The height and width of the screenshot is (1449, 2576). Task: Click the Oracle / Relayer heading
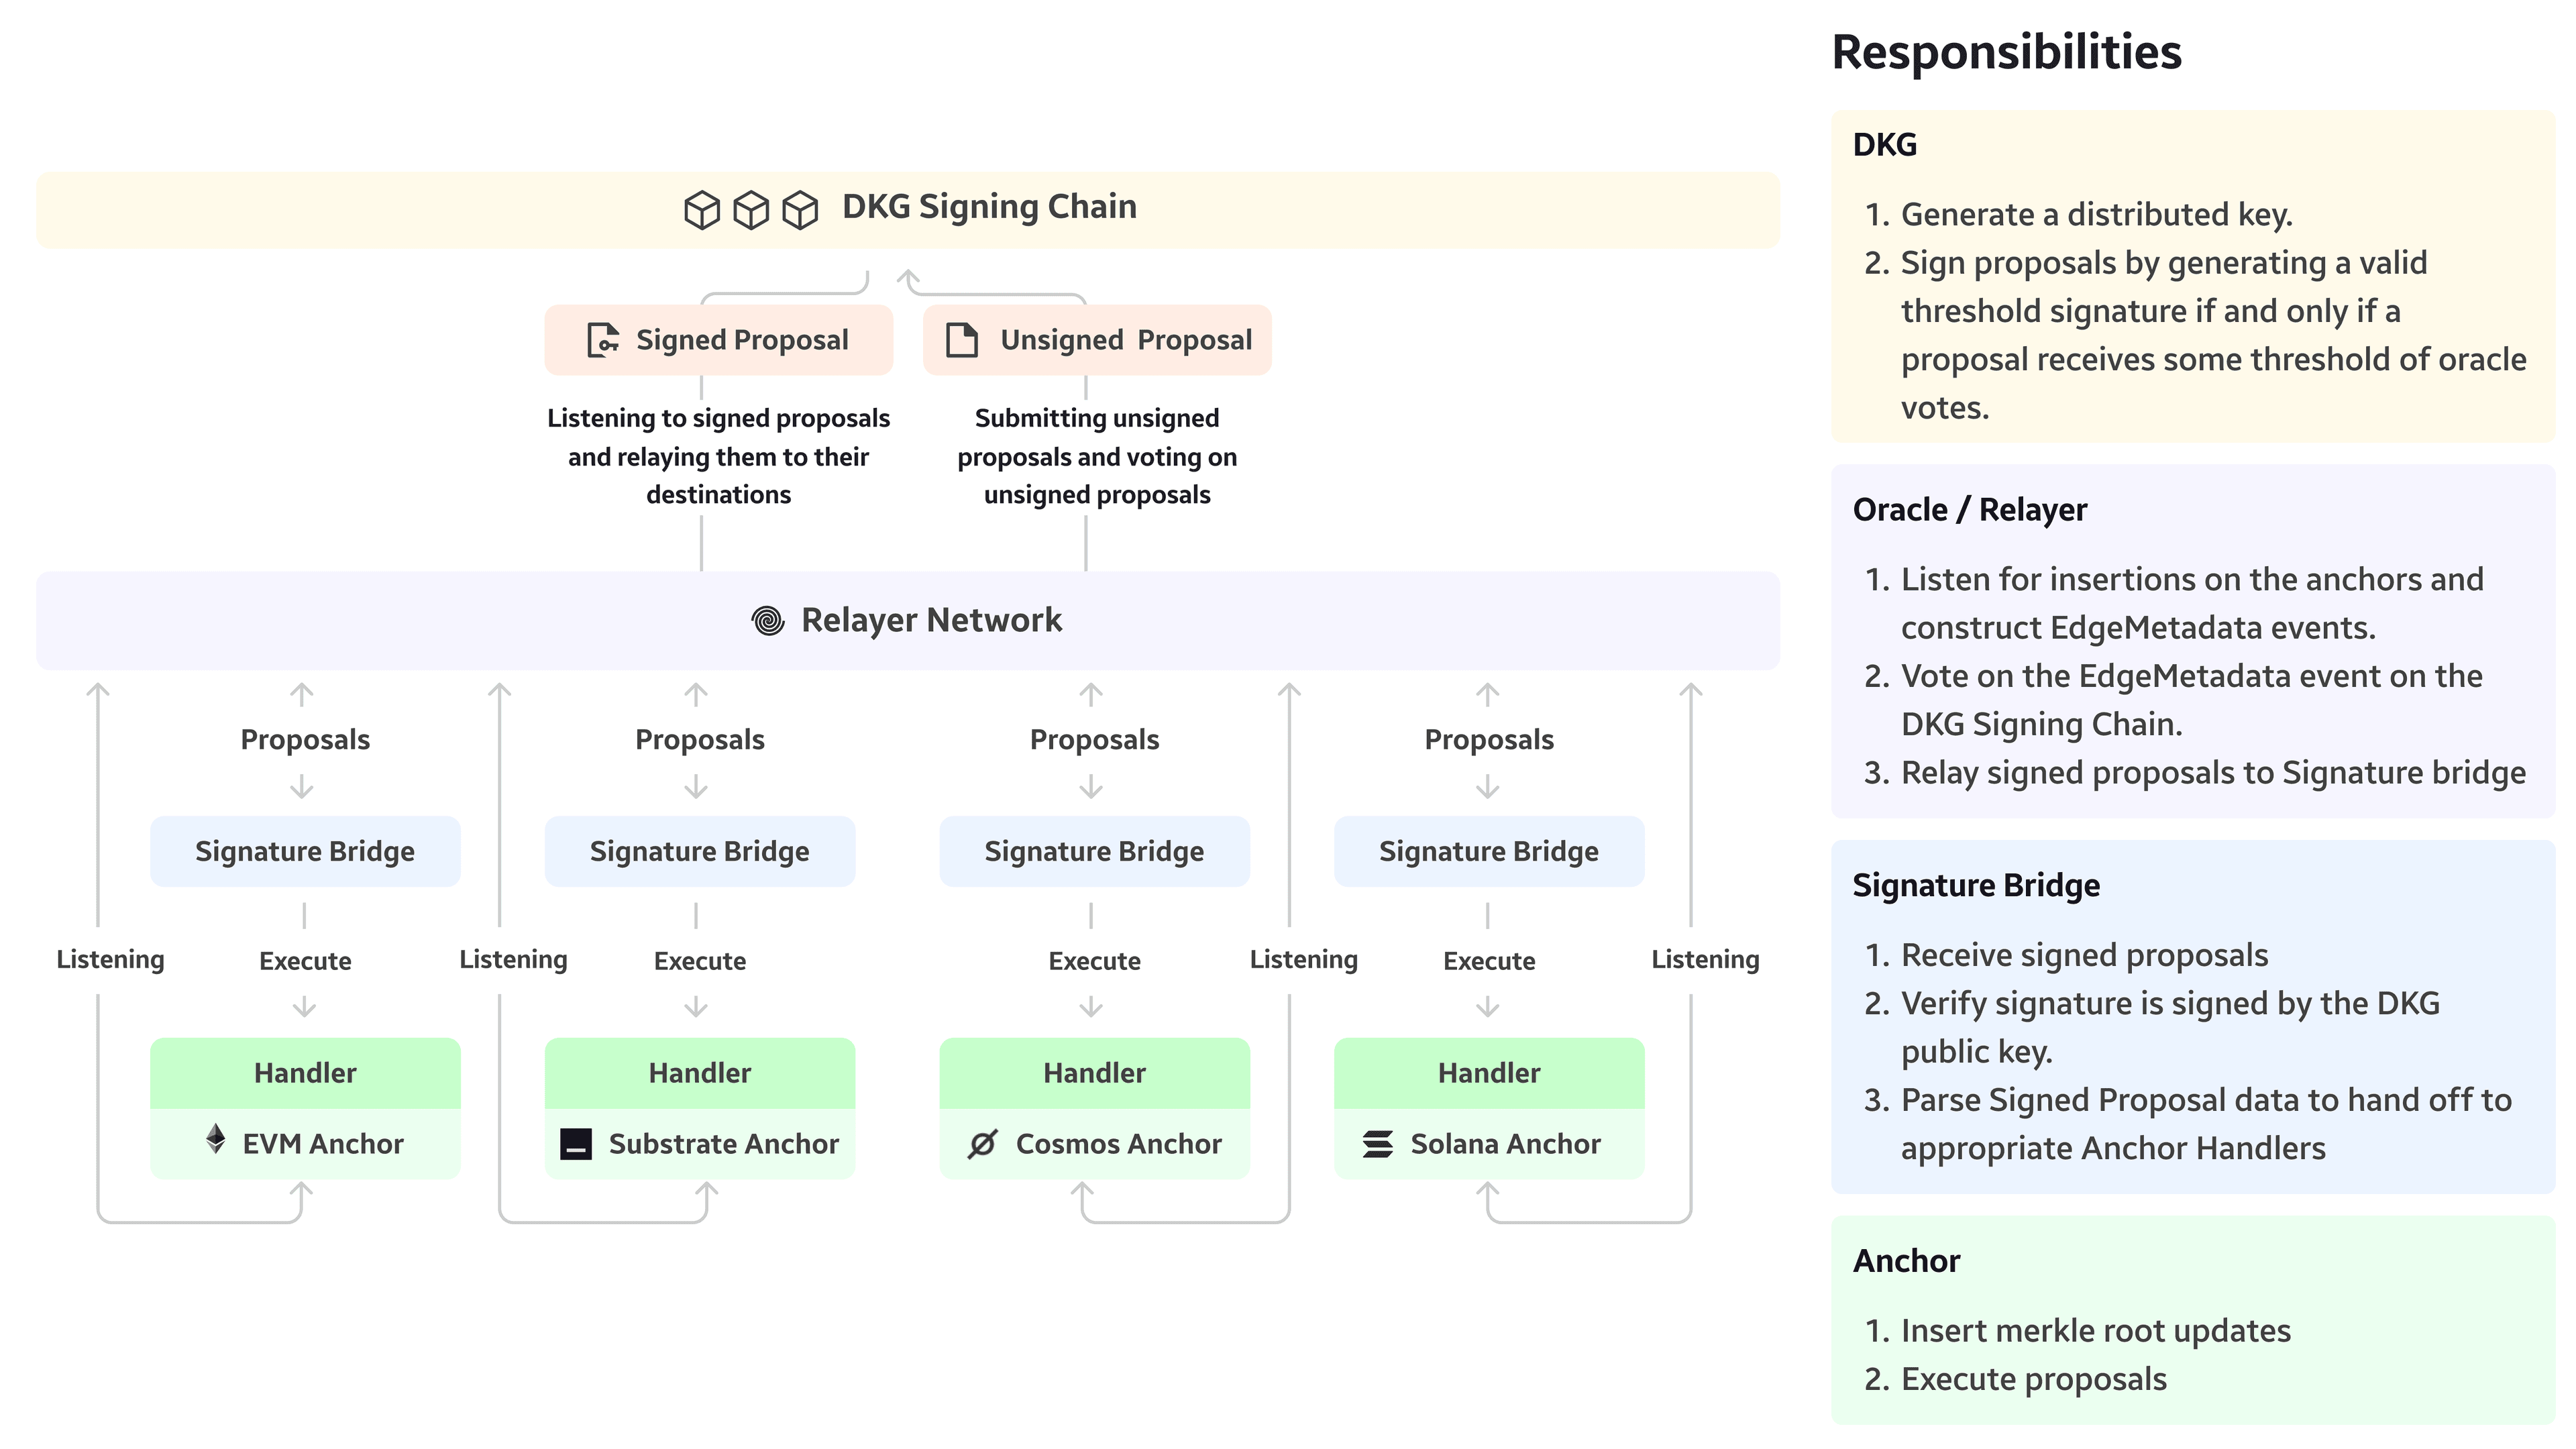pos(1970,510)
